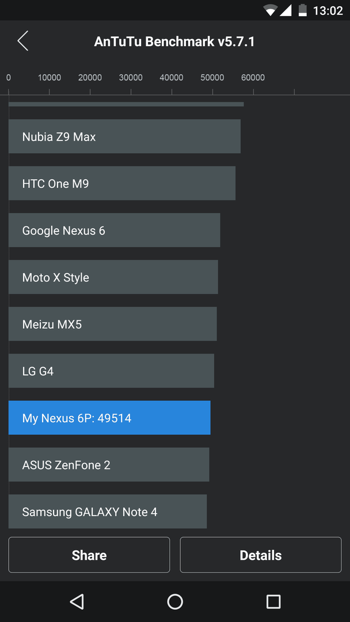Image resolution: width=350 pixels, height=622 pixels.
Task: Tap the 13:02 clock in status bar
Action: (x=328, y=11)
